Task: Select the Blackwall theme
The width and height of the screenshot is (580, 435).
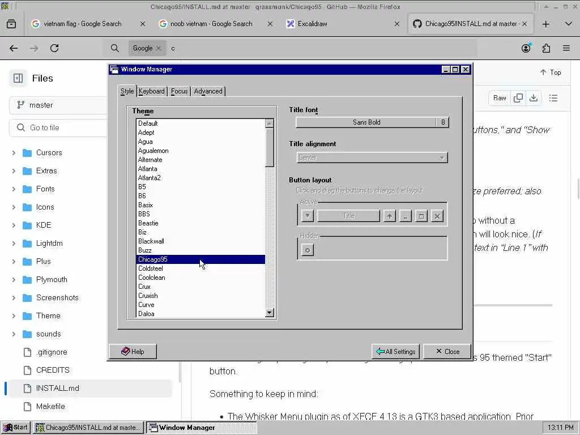Action: tap(201, 241)
